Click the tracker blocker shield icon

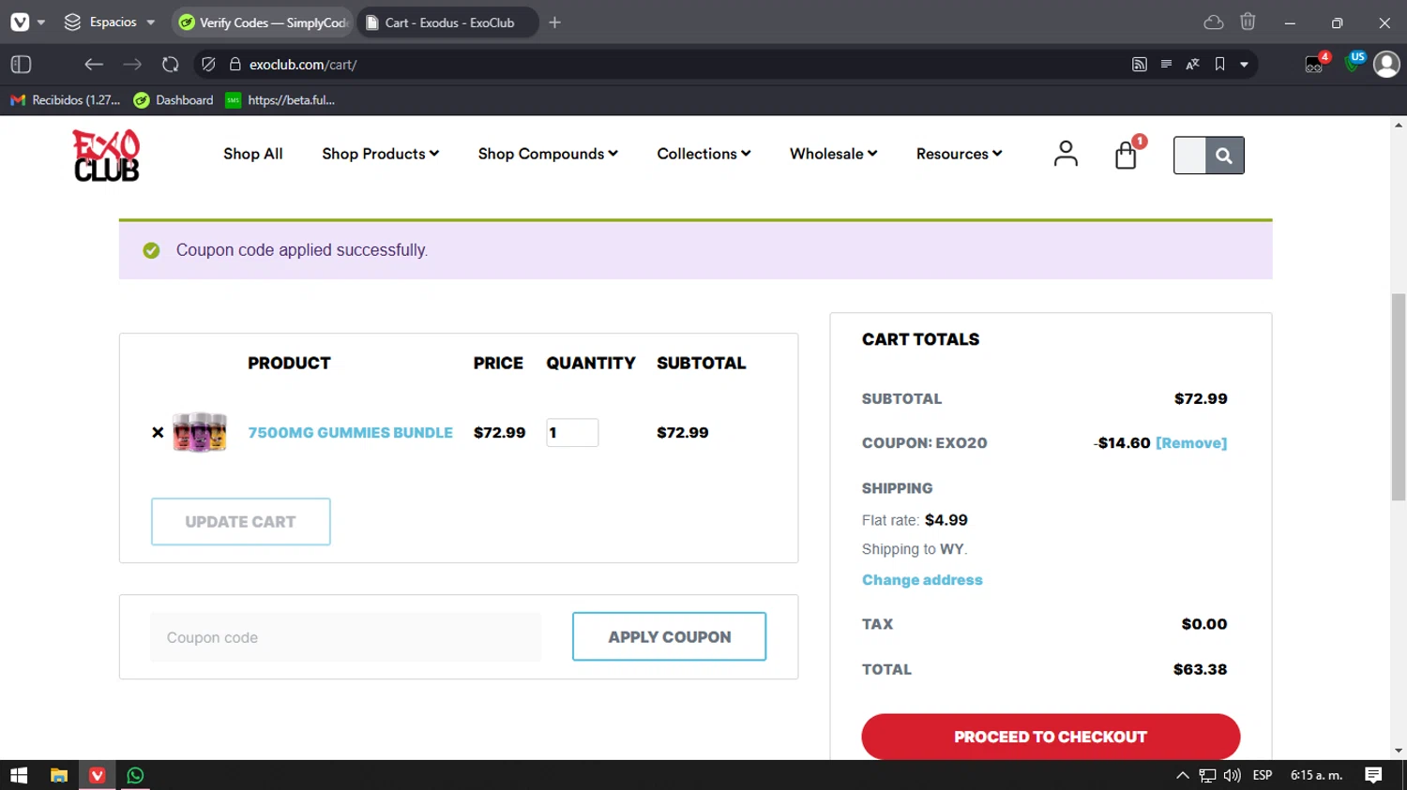(x=208, y=65)
